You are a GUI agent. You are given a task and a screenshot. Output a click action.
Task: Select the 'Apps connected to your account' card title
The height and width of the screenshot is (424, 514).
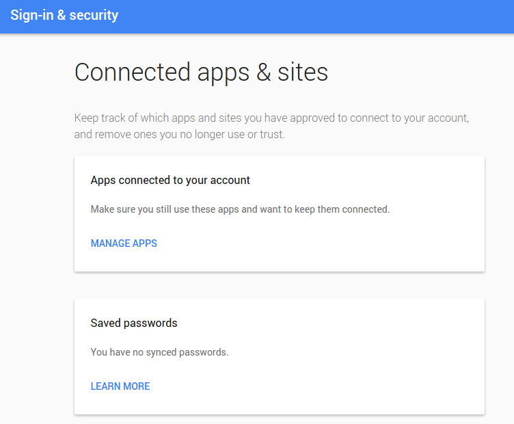point(170,181)
